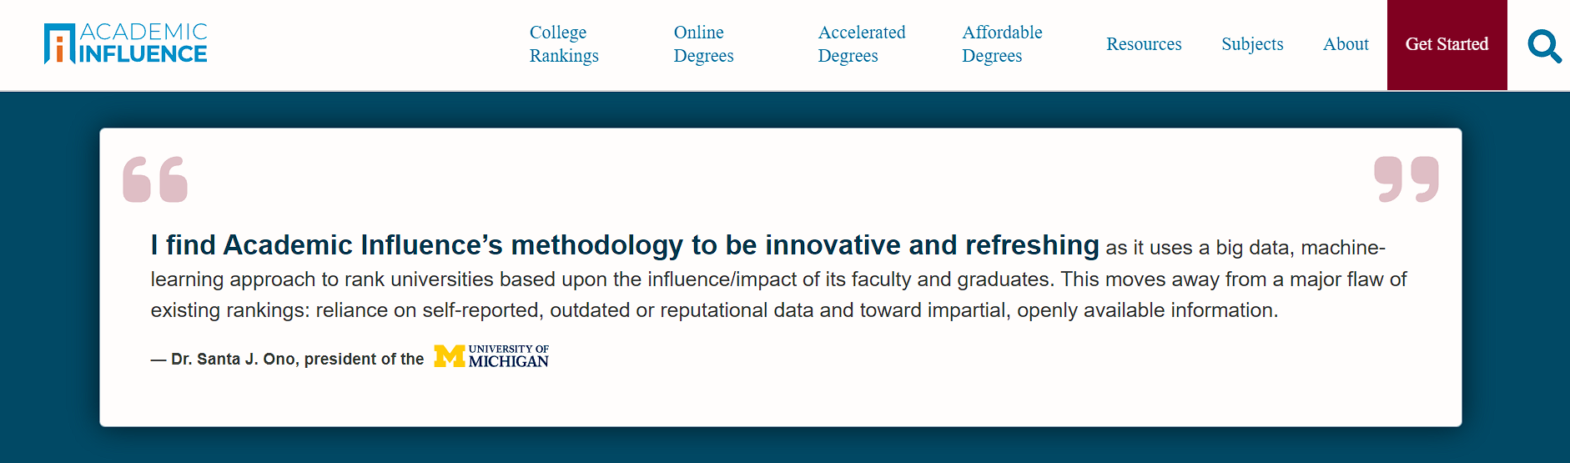Open the About page
The width and height of the screenshot is (1570, 463).
pos(1346,44)
